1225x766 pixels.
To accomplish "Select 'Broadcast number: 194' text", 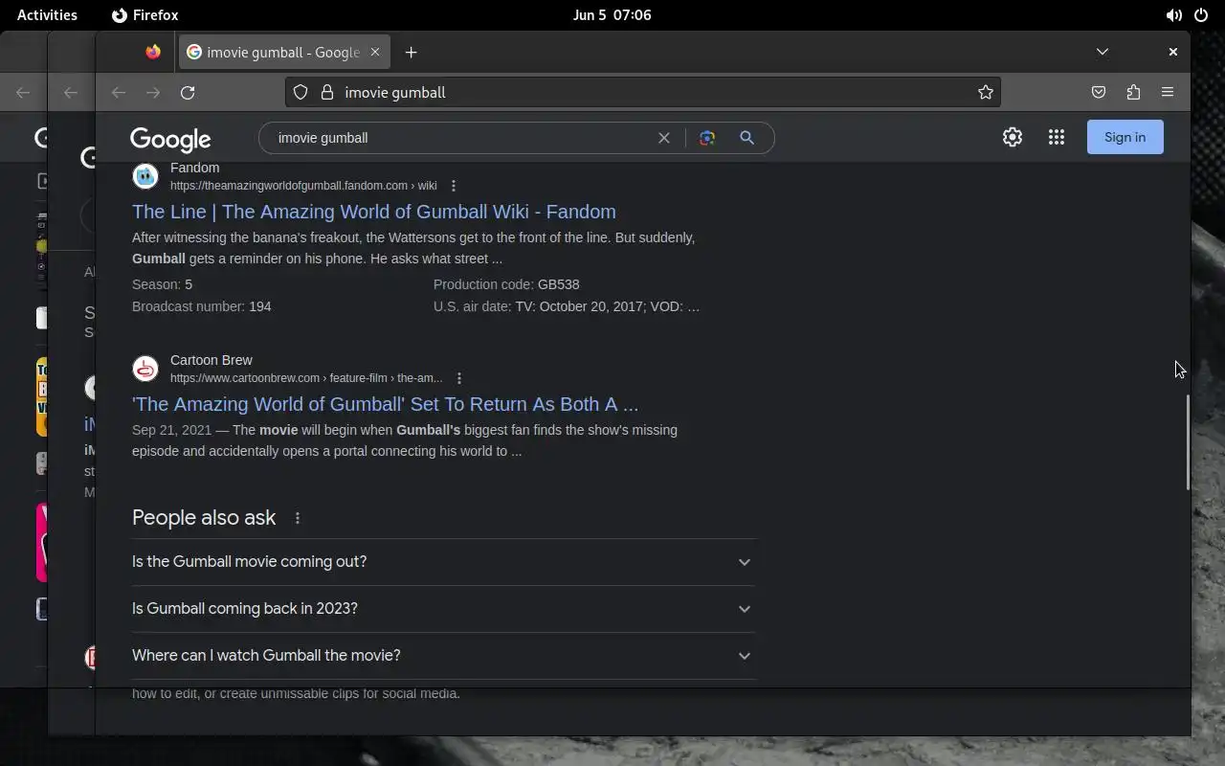I will click(x=202, y=306).
